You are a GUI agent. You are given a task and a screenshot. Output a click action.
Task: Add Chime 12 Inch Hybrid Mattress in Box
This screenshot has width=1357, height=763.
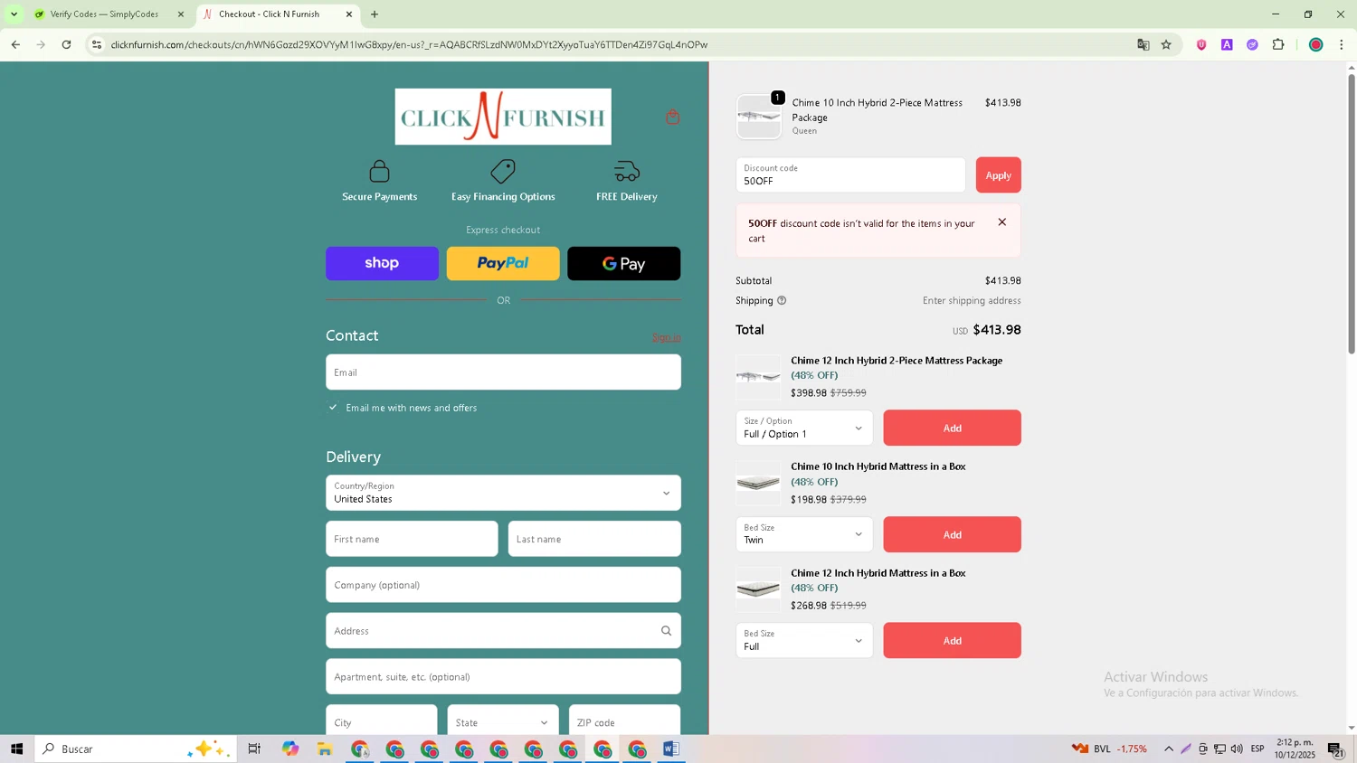952,640
